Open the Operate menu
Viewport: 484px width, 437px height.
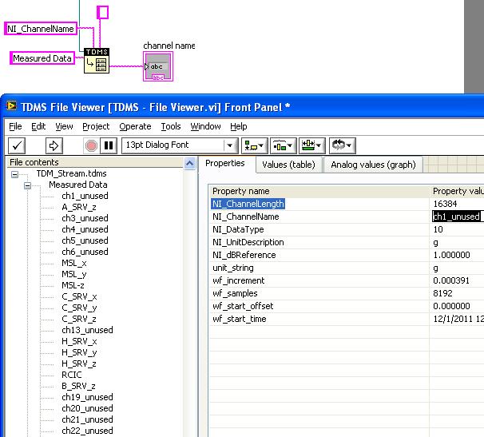[135, 126]
